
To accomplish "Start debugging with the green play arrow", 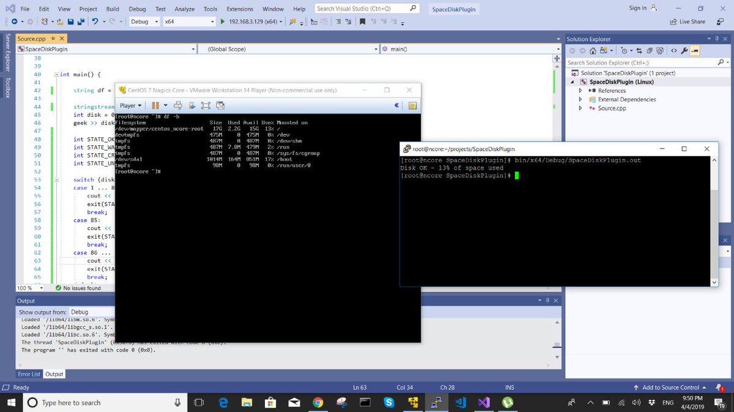I will click(222, 21).
